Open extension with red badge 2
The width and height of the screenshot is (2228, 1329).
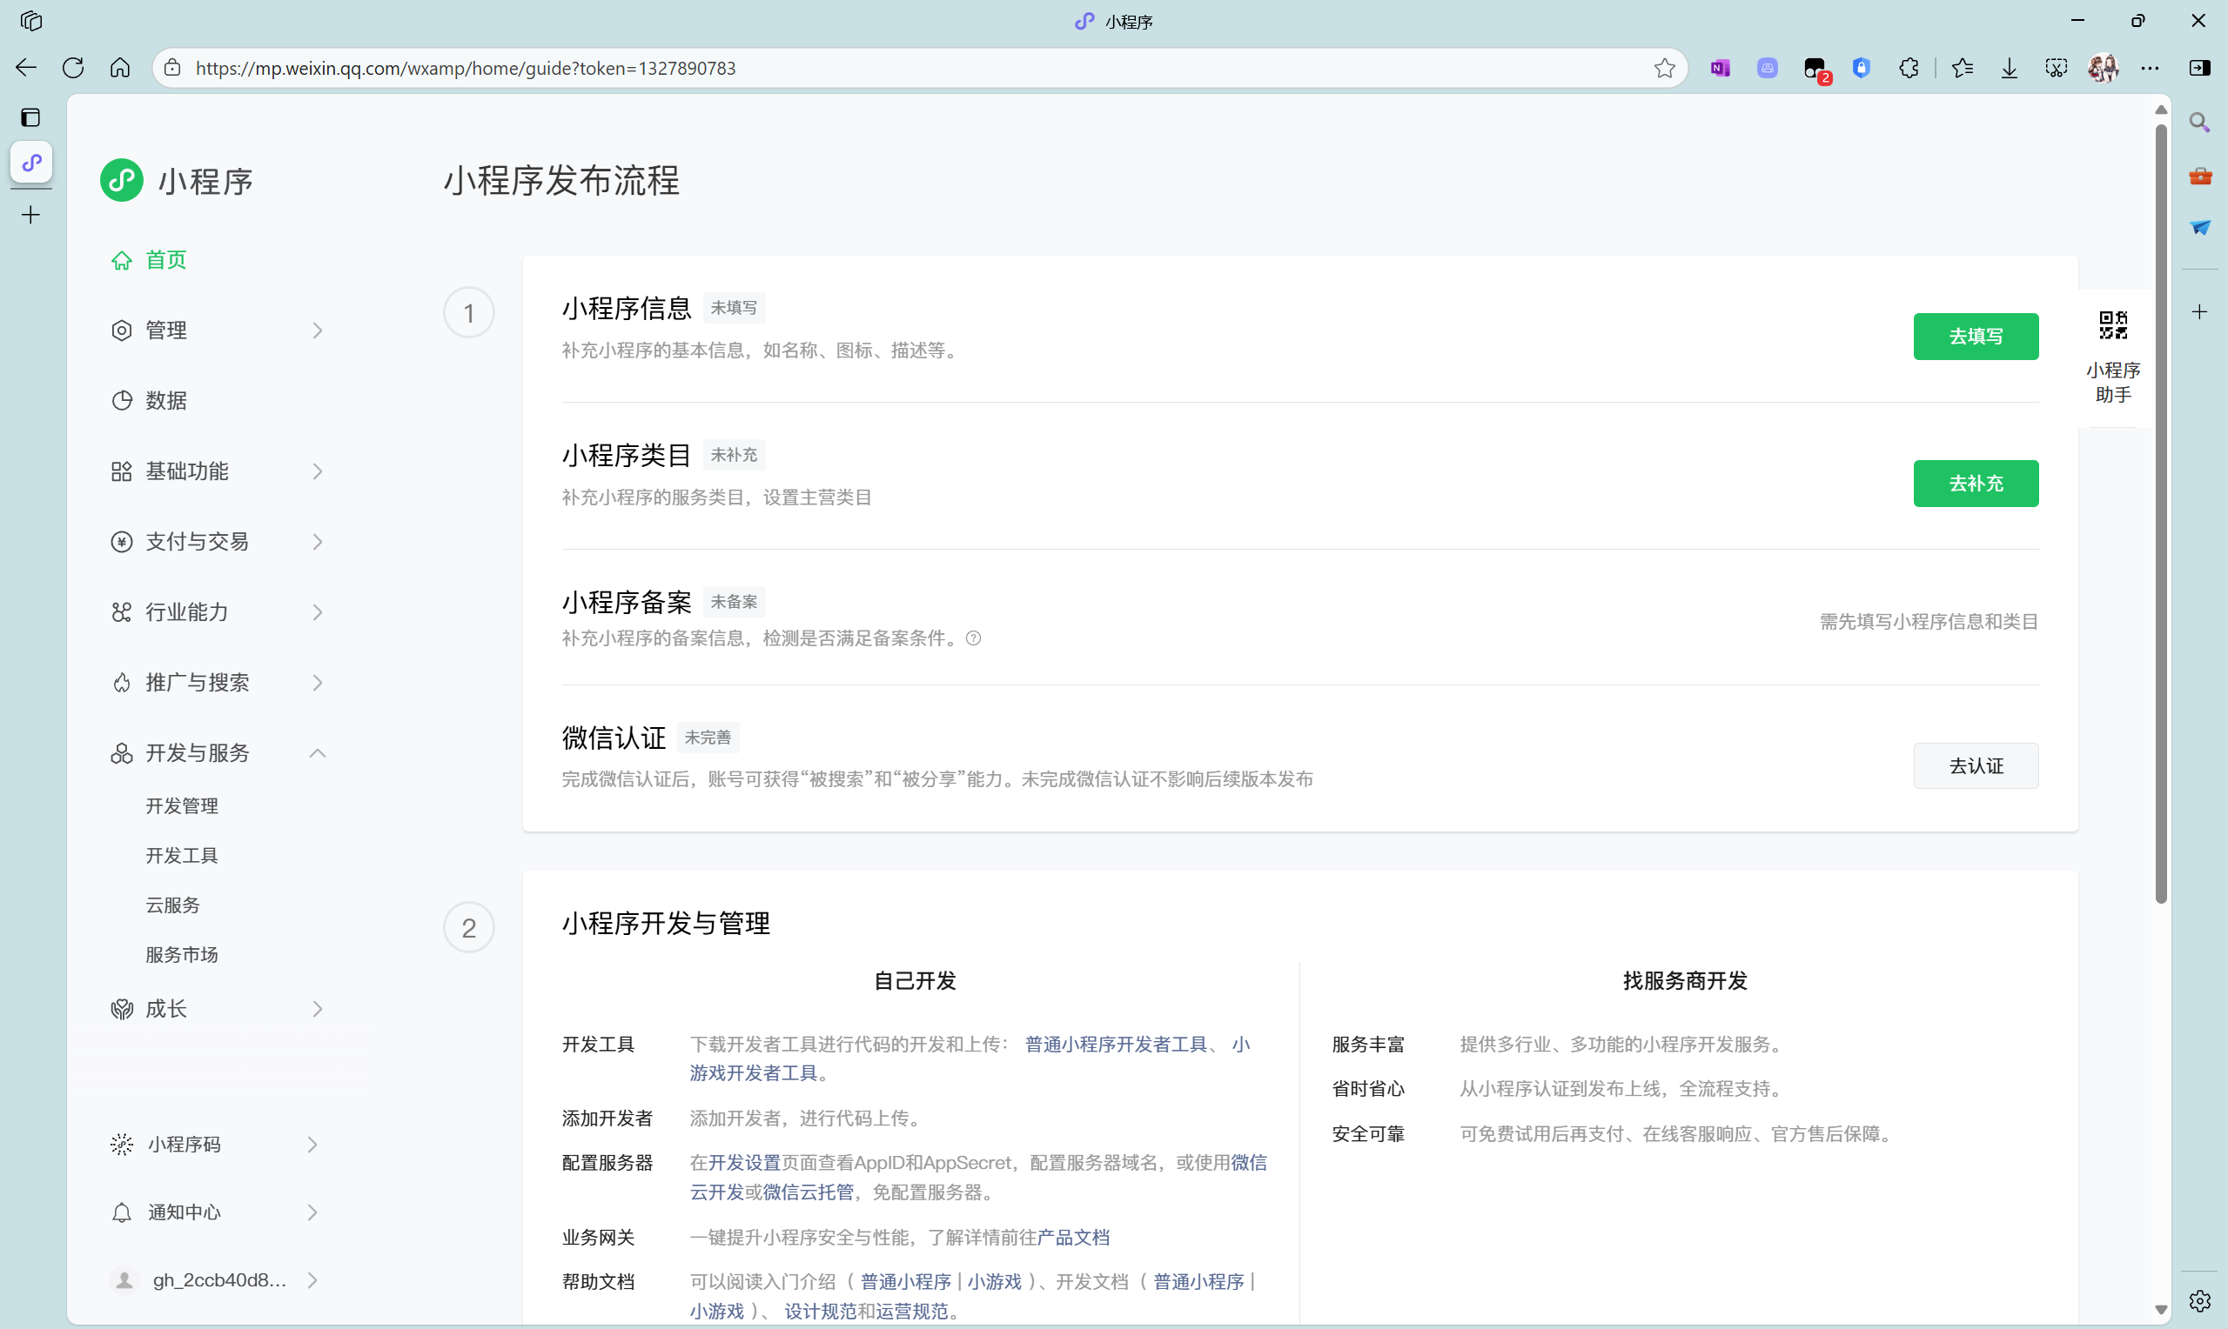(x=1815, y=70)
